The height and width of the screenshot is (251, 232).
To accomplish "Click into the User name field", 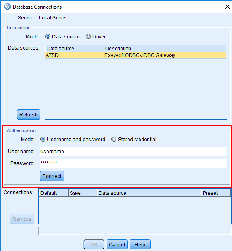I will pyautogui.click(x=133, y=152).
